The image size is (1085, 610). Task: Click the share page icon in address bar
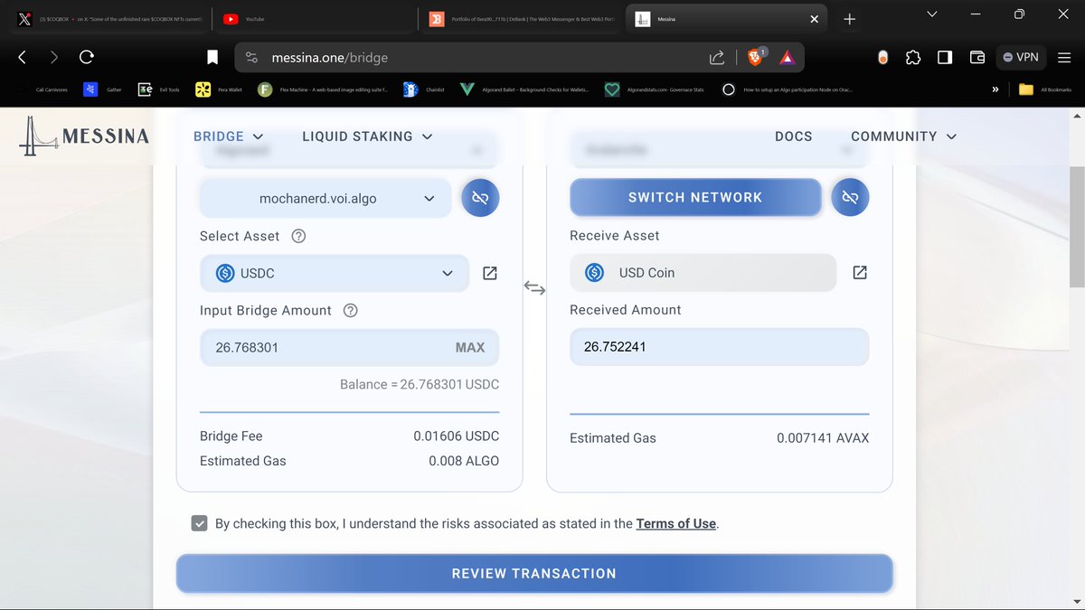717,57
